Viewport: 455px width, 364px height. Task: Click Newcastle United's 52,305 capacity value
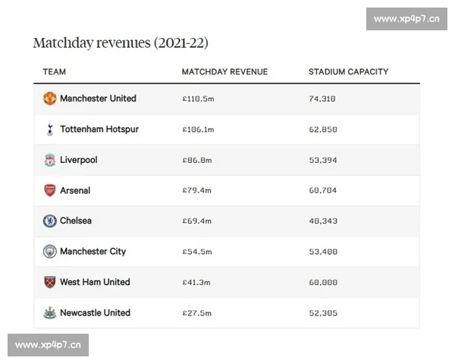322,312
